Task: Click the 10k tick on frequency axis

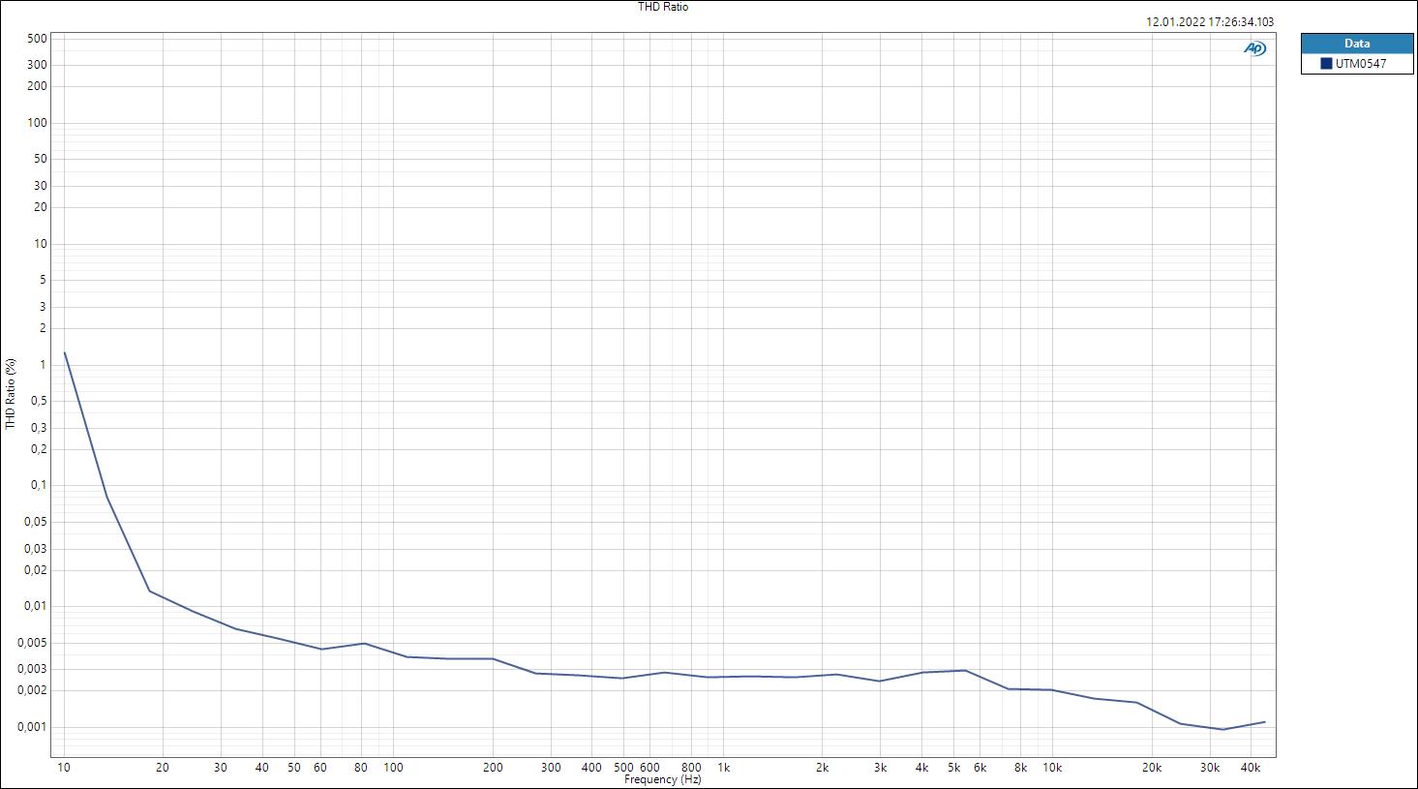Action: [x=1052, y=768]
